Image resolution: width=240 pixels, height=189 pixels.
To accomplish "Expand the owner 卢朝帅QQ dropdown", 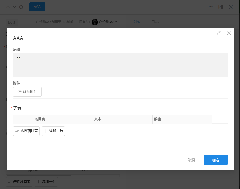I will (116, 22).
